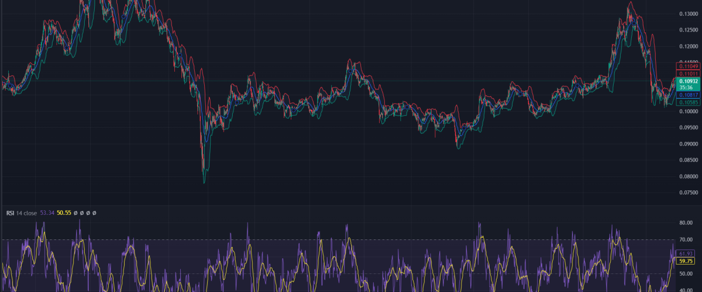Click the purple 61.93 RSI scale label
This screenshot has width=702, height=292.
(x=685, y=253)
